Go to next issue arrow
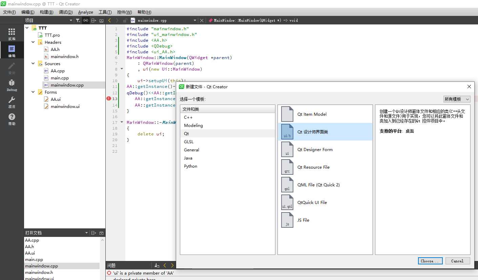The width and height of the screenshot is (478, 280). (x=172, y=265)
